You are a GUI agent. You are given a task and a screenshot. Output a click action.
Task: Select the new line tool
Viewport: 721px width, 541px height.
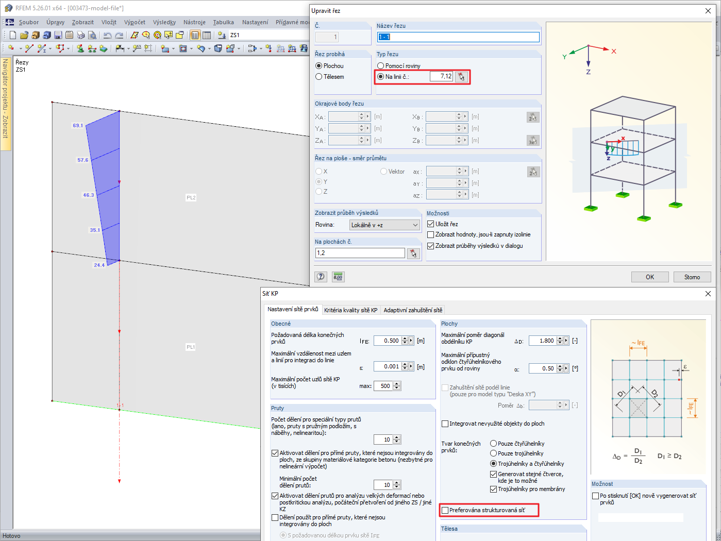(x=29, y=48)
